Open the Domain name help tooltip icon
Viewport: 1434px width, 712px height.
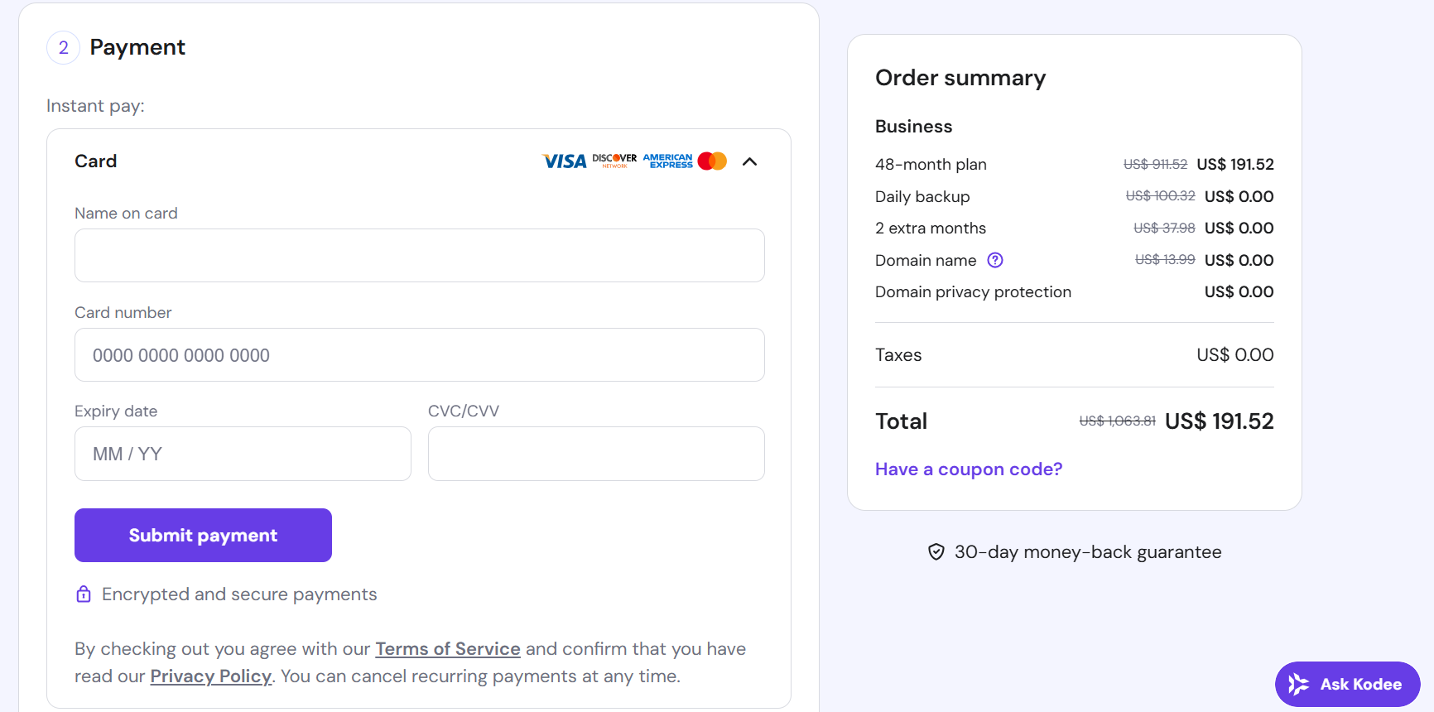pyautogui.click(x=995, y=260)
